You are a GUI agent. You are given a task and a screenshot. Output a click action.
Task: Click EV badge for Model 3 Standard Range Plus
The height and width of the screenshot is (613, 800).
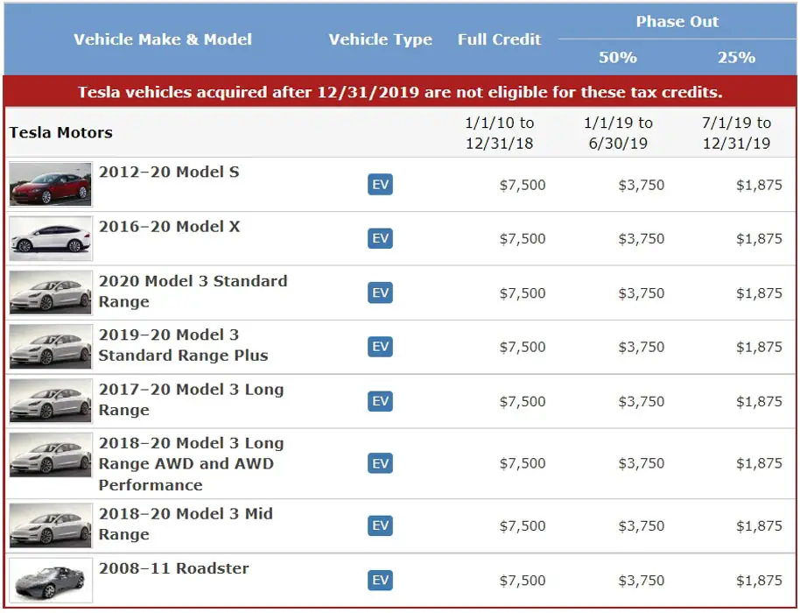[380, 347]
